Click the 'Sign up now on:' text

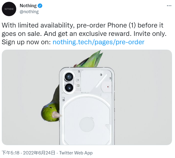(x=26, y=42)
